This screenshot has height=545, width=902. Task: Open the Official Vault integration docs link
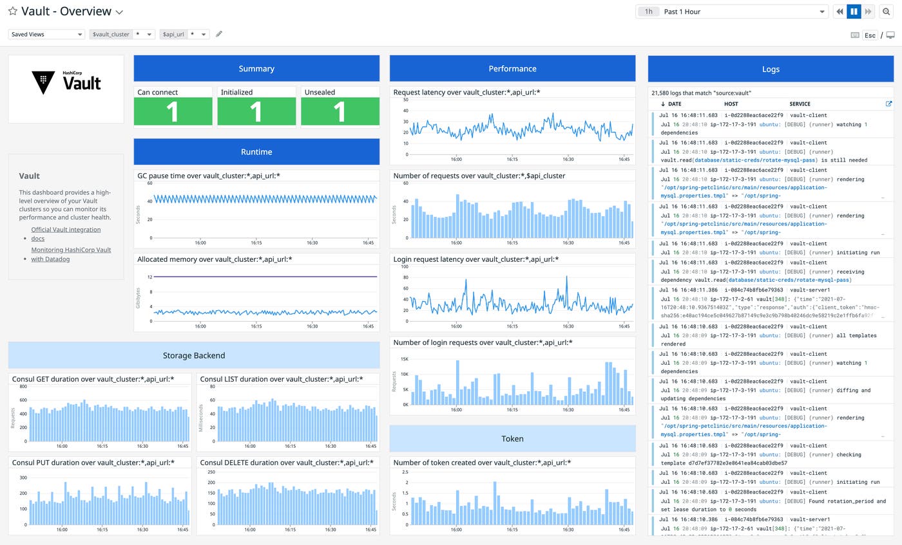[x=66, y=229]
